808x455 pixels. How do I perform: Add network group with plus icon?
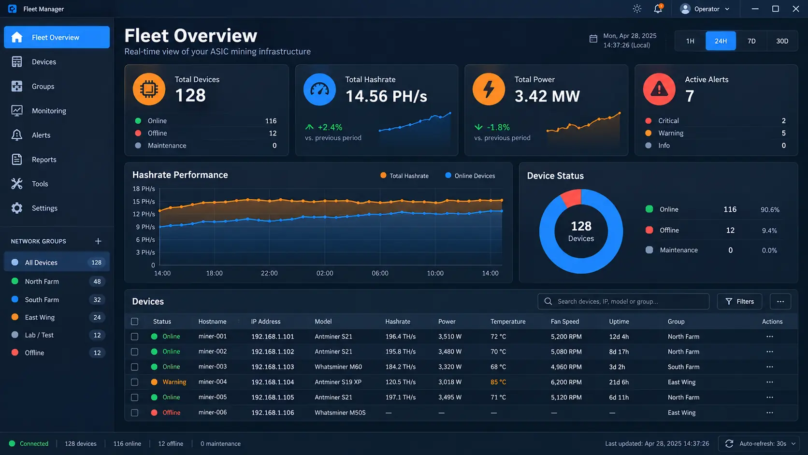(98, 241)
